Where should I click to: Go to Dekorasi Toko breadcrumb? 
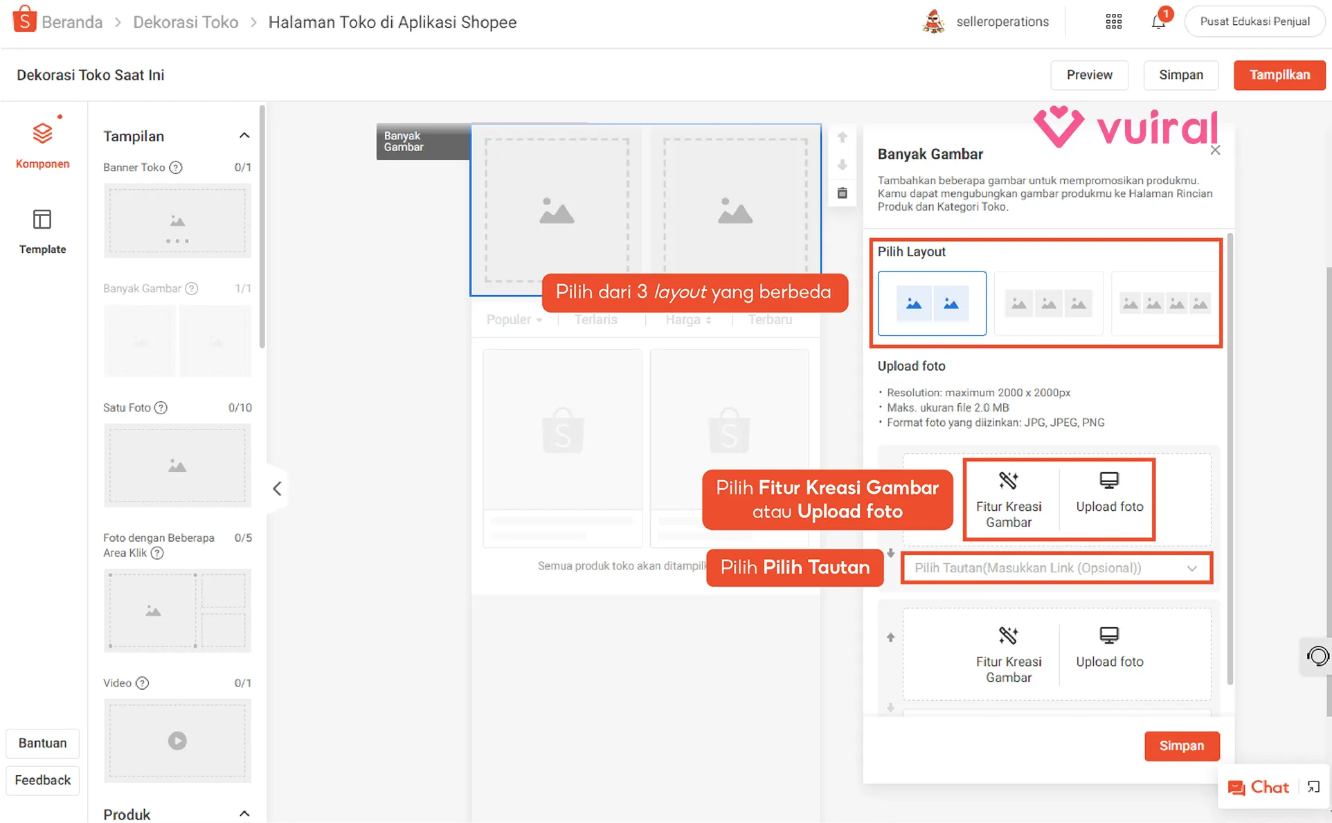[186, 22]
